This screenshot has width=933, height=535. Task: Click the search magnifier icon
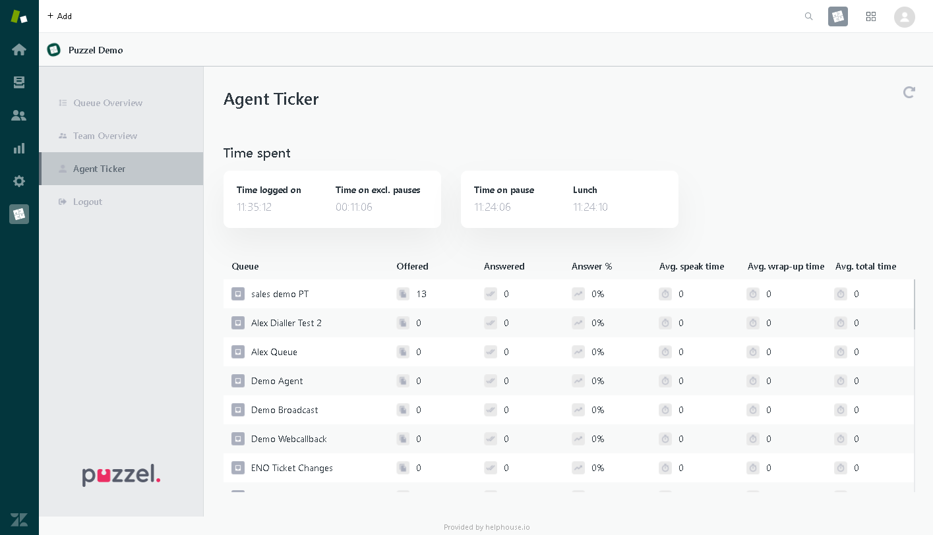click(808, 16)
